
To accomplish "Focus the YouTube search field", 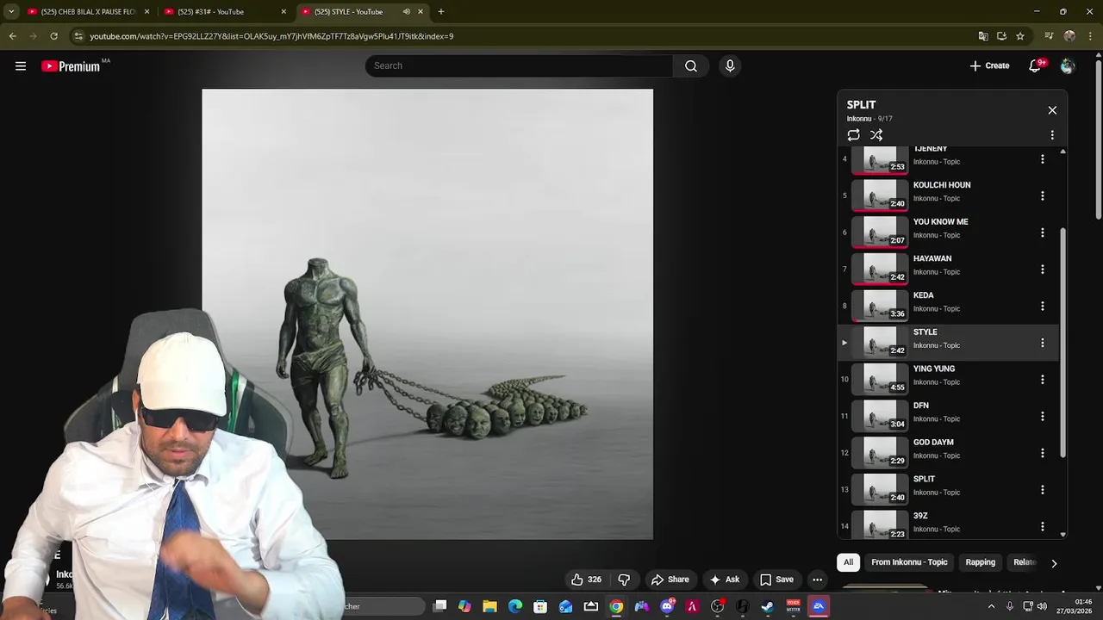I will tap(519, 66).
